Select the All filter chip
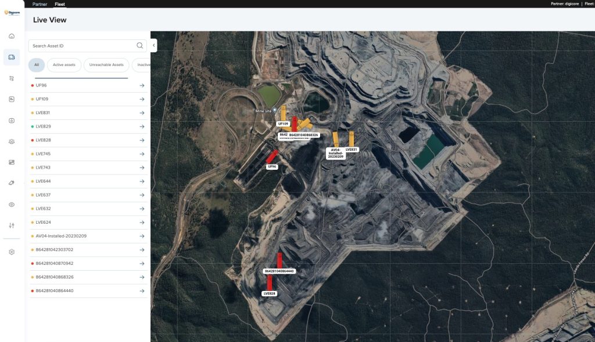Image resolution: width=595 pixels, height=342 pixels. [x=37, y=65]
